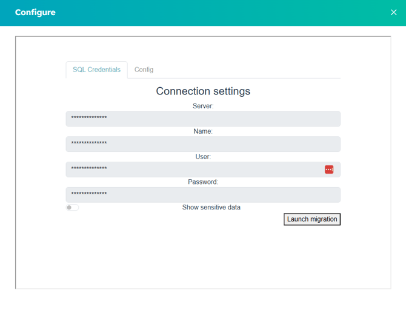The height and width of the screenshot is (310, 406).
Task: Click the Name input field
Action: click(203, 144)
